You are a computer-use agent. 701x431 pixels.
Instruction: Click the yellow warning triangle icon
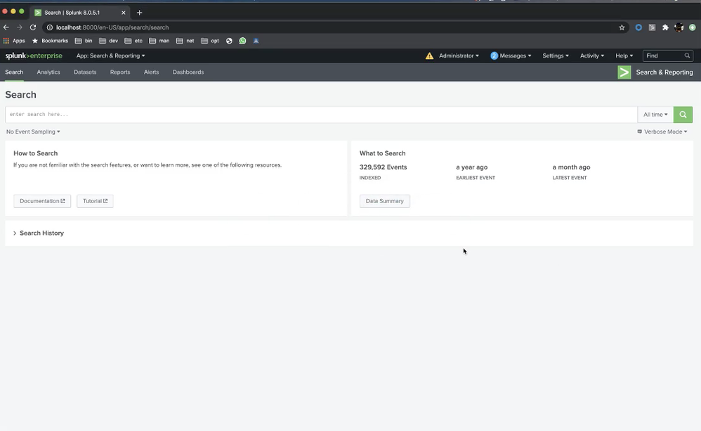point(429,56)
